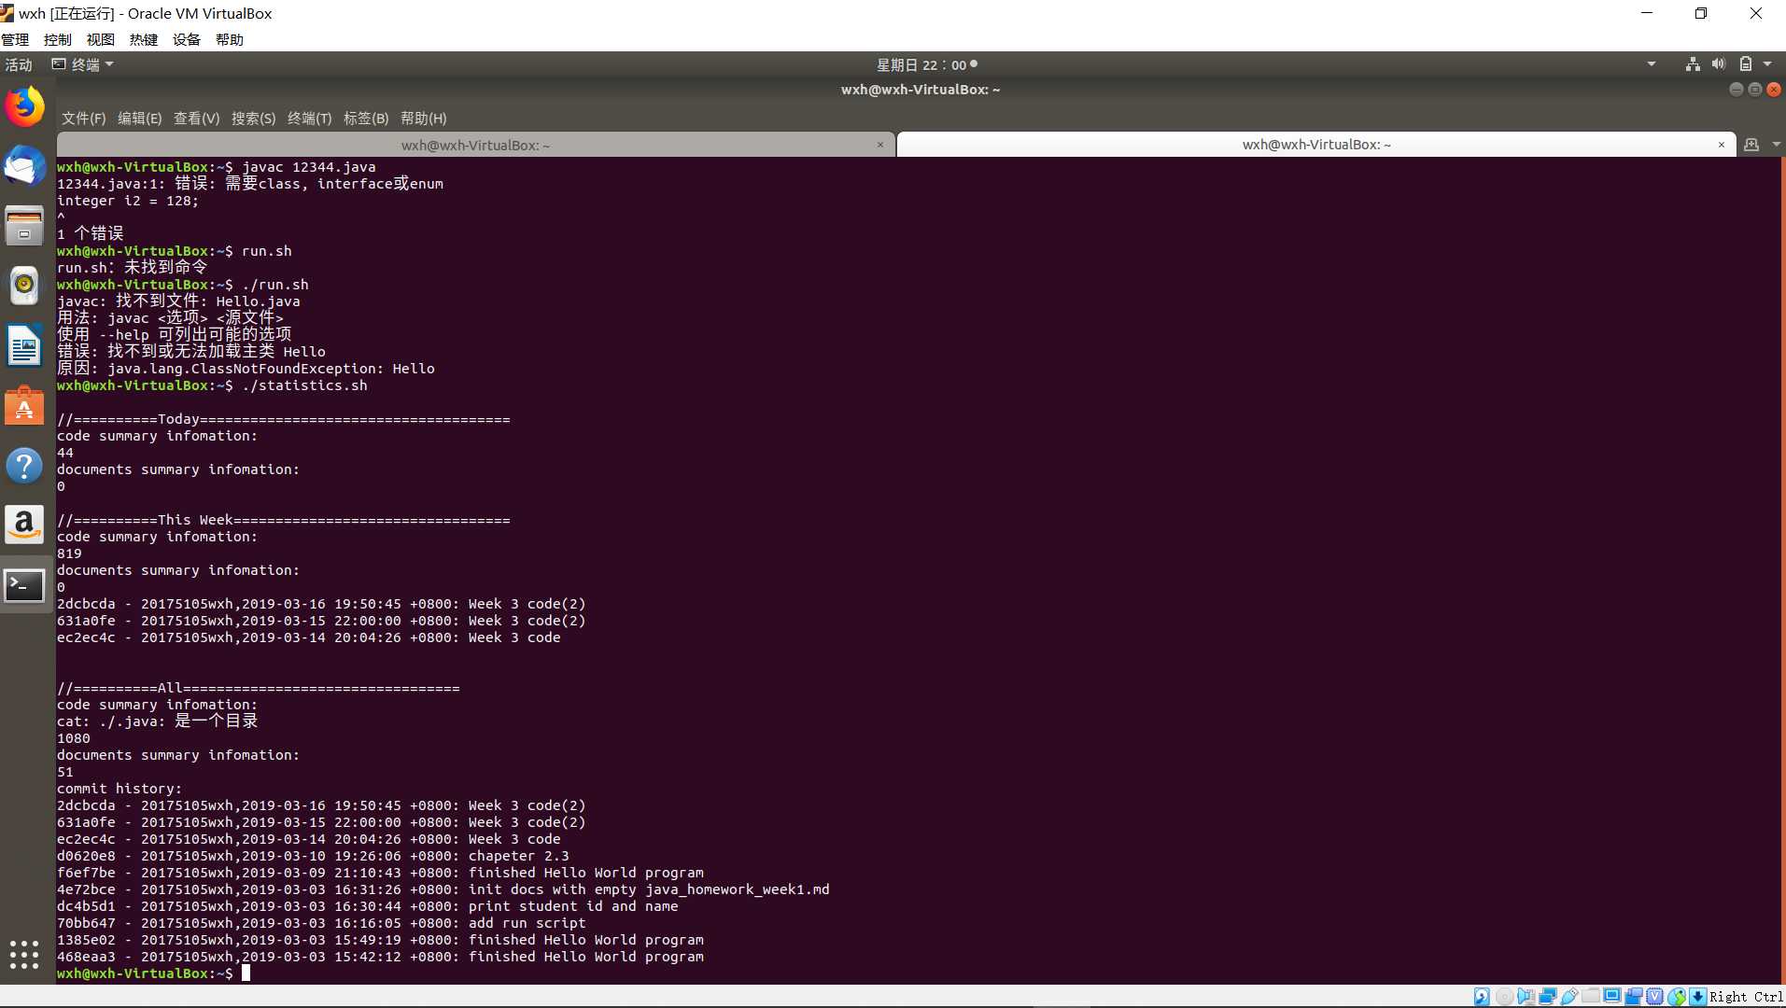Open the new tab button beside the tabs
Viewport: 1786px width, 1008px height.
tap(1751, 145)
